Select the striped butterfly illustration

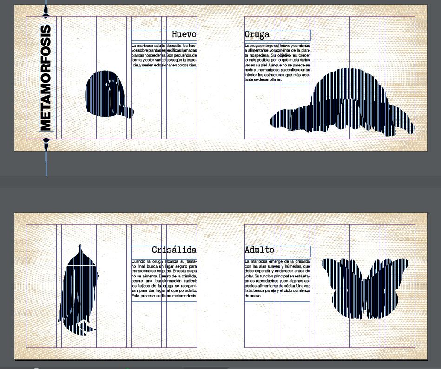[365, 289]
